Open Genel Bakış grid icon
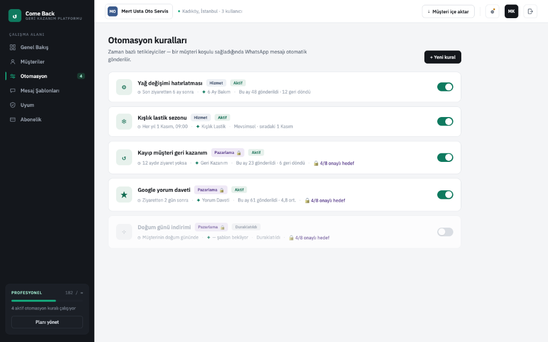This screenshot has height=342, width=548. pos(13,47)
